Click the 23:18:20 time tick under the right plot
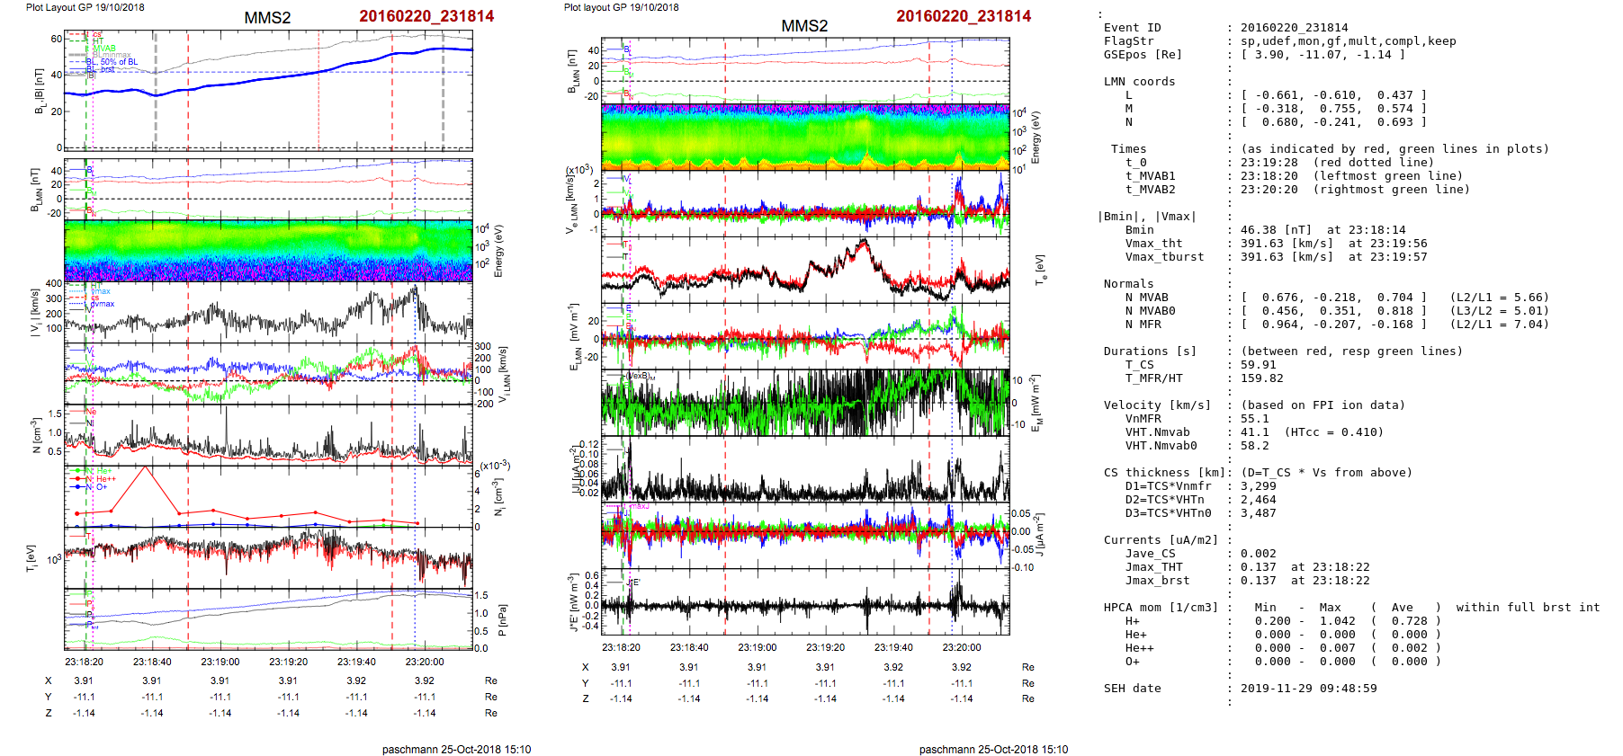This screenshot has width=1623, height=756. (x=621, y=647)
